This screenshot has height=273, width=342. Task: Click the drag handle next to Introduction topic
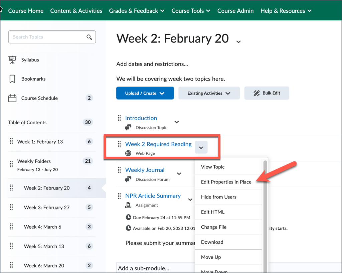point(119,118)
